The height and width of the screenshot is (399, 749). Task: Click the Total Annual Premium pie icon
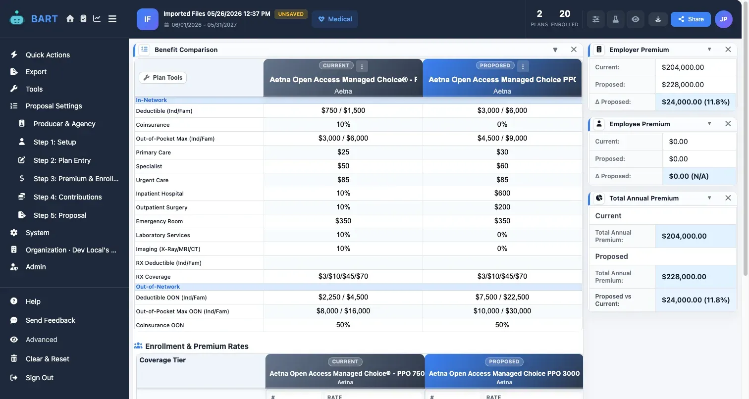(599, 198)
